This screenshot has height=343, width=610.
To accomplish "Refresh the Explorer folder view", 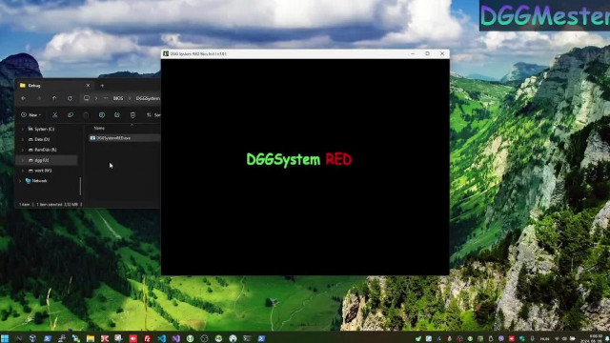I will click(x=70, y=98).
